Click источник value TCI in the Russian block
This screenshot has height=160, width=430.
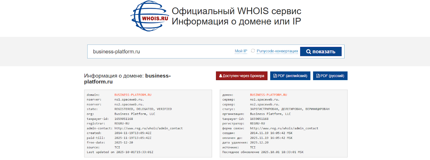point(253,147)
